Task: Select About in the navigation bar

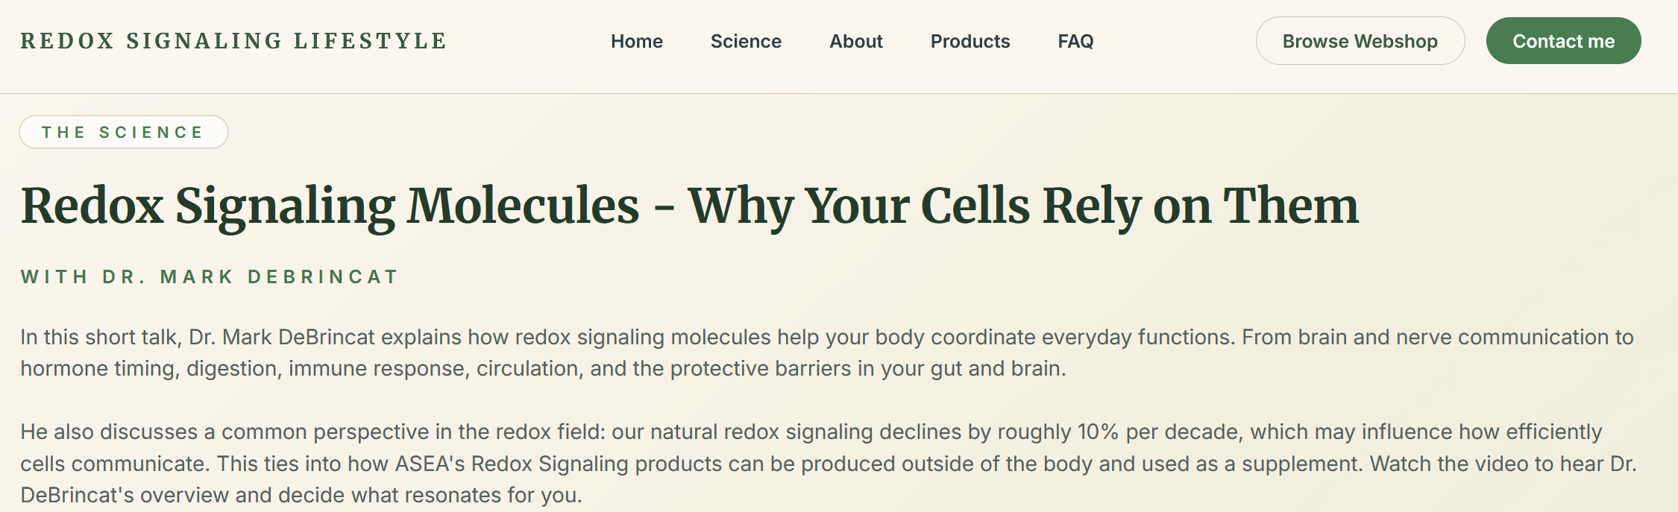Action: [855, 42]
